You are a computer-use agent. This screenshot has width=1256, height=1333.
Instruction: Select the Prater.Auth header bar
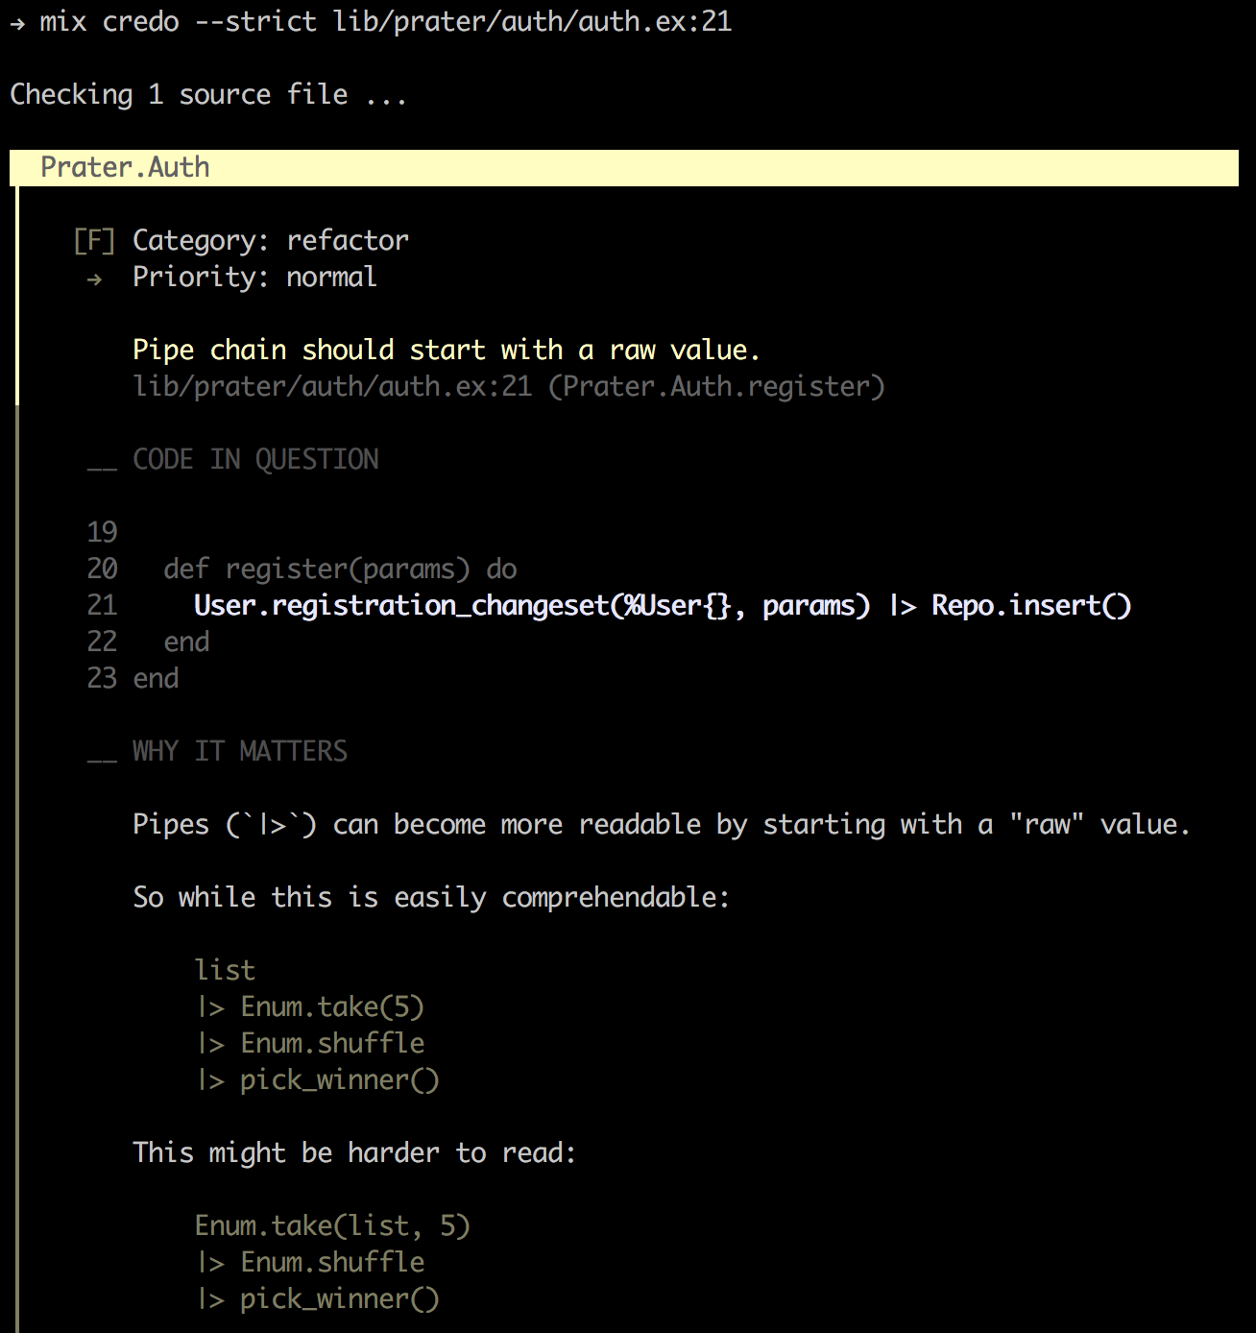pos(125,166)
